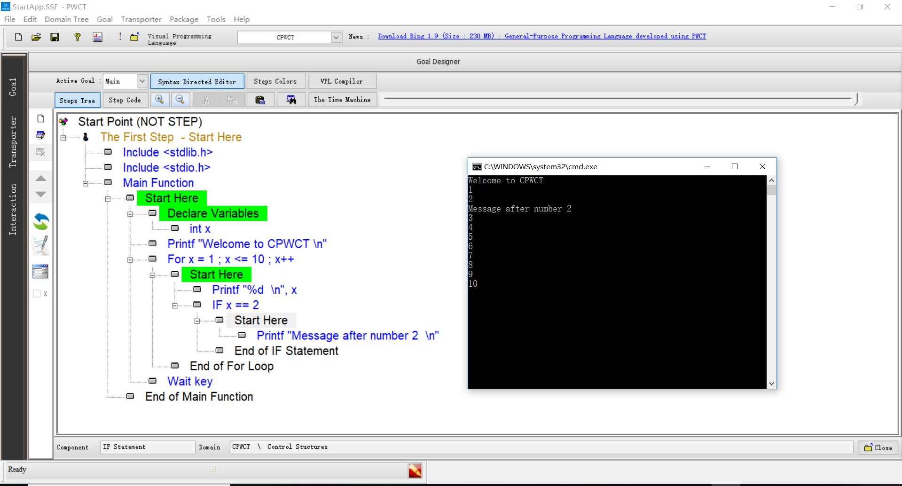Image resolution: width=902 pixels, height=486 pixels.
Task: Collapse the Main Function tree node
Action: [86, 183]
